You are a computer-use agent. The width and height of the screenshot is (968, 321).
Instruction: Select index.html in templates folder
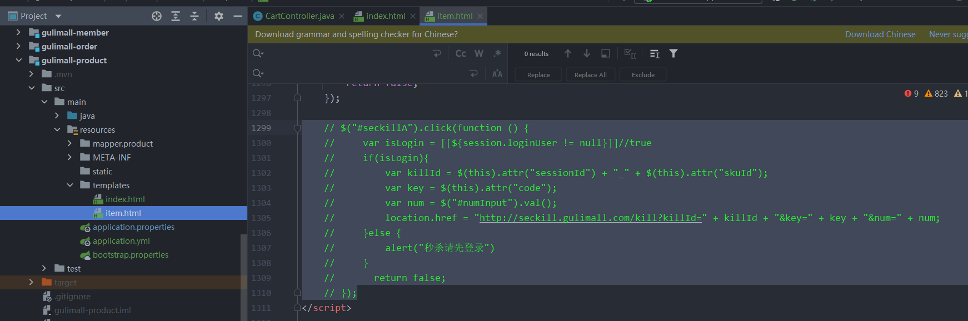[x=125, y=199]
